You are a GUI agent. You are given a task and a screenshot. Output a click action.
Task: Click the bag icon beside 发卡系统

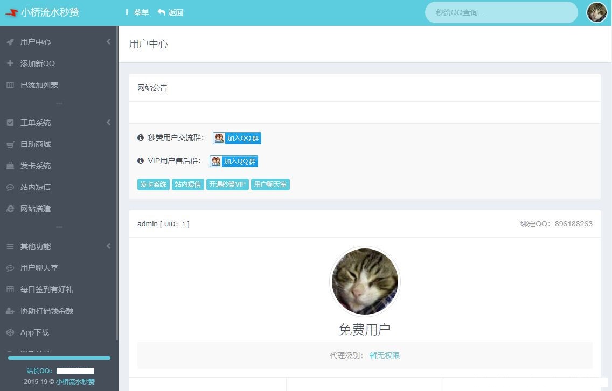10,166
